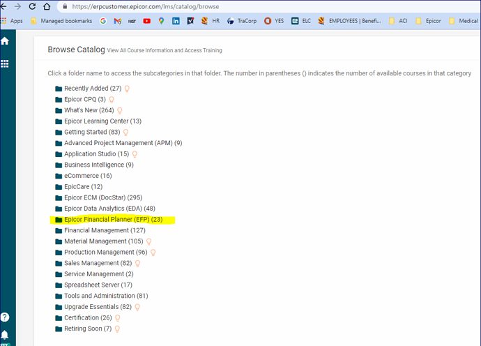Open the sidebar apps grid icon

5,63
